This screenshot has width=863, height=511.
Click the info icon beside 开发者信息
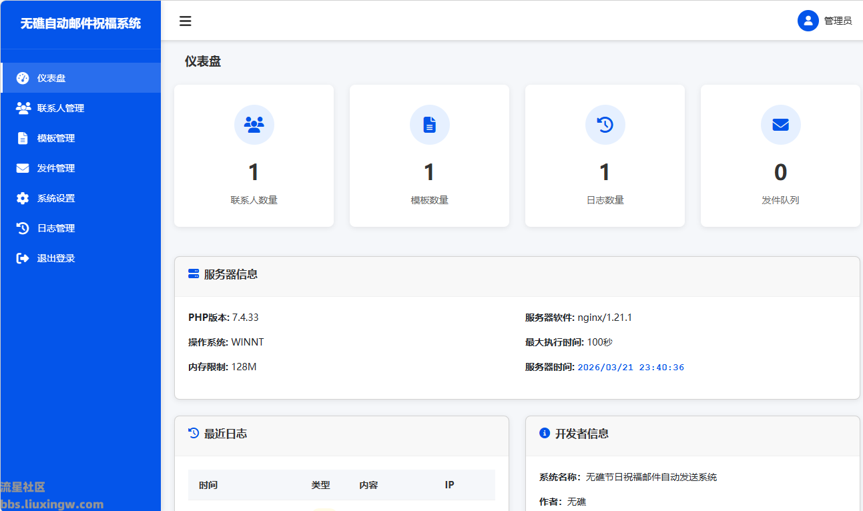tap(545, 433)
